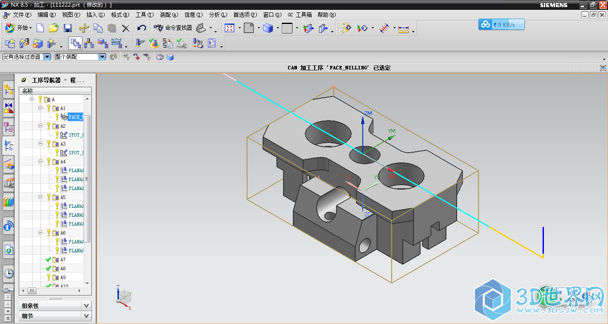
Task: Click the 名称 (Name) column header
Action: tap(55, 91)
